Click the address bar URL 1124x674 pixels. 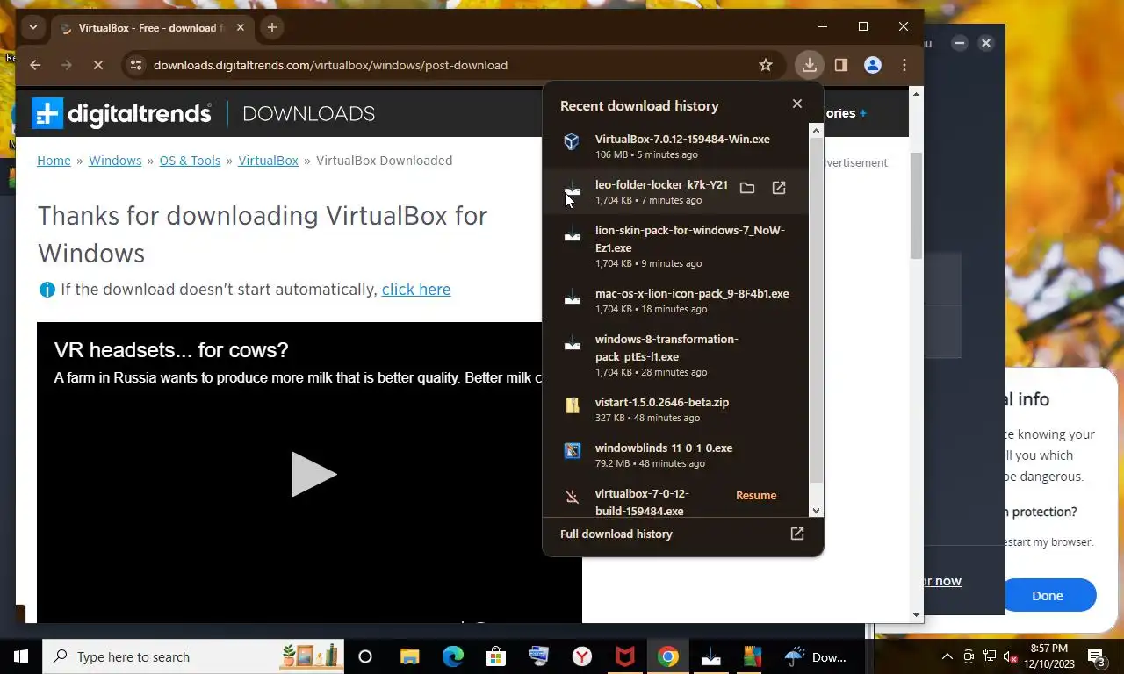point(330,65)
